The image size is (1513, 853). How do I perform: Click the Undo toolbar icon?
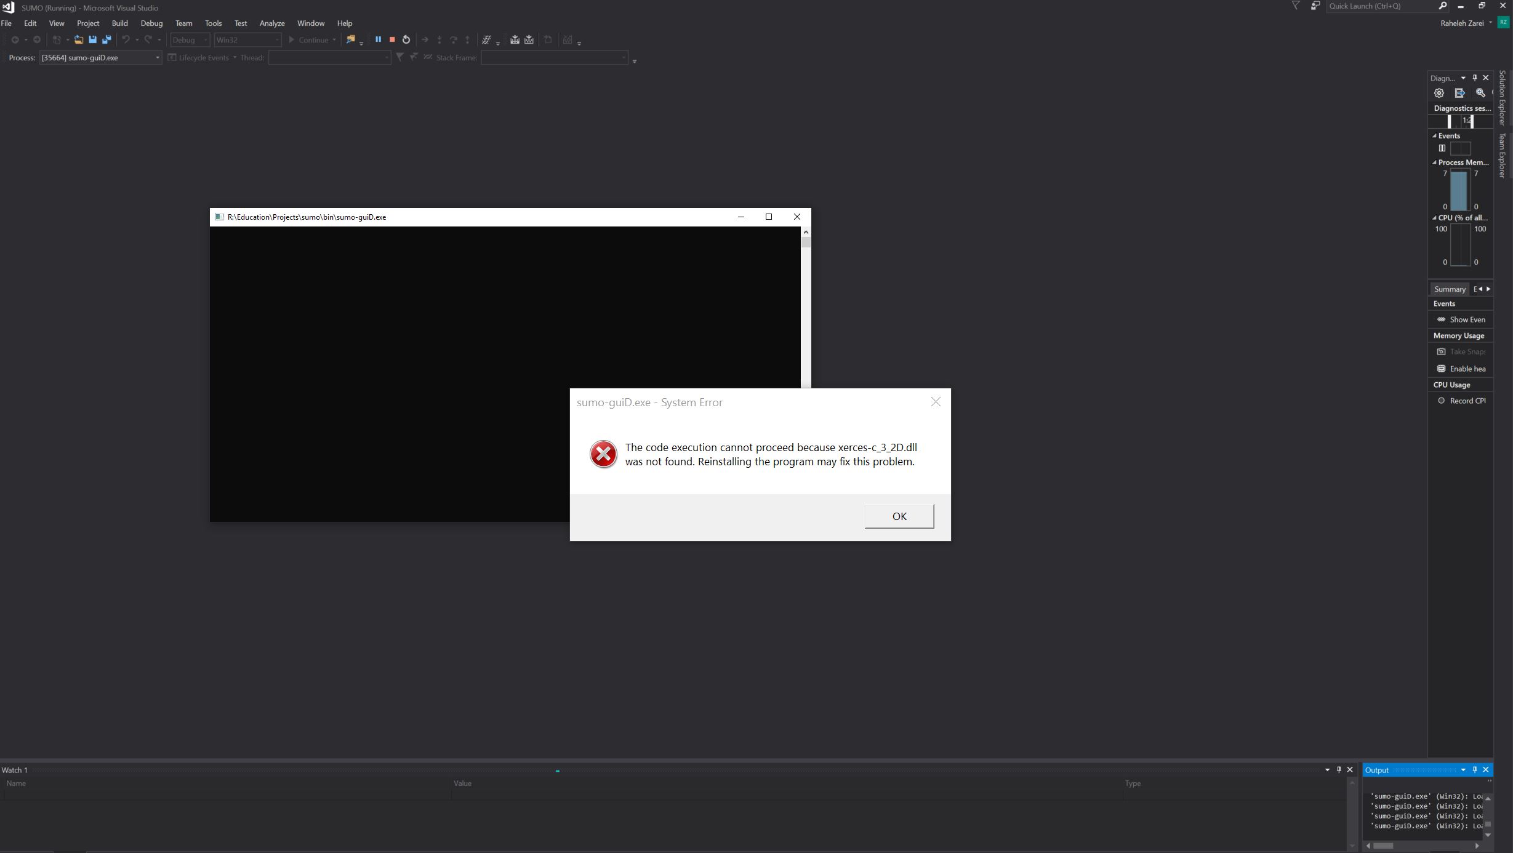pos(126,39)
